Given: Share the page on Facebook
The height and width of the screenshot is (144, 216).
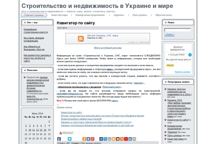Looking at the screenshot, I should 59,139.
